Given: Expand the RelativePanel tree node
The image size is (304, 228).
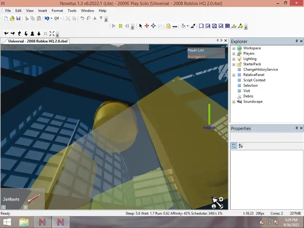Looking at the screenshot, I should click(x=234, y=75).
